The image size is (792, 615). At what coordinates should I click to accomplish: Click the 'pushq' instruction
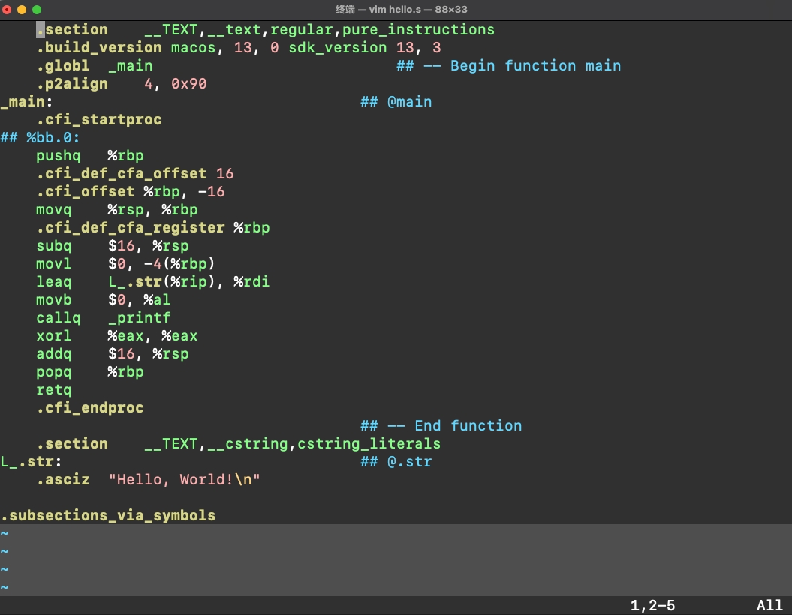point(58,155)
